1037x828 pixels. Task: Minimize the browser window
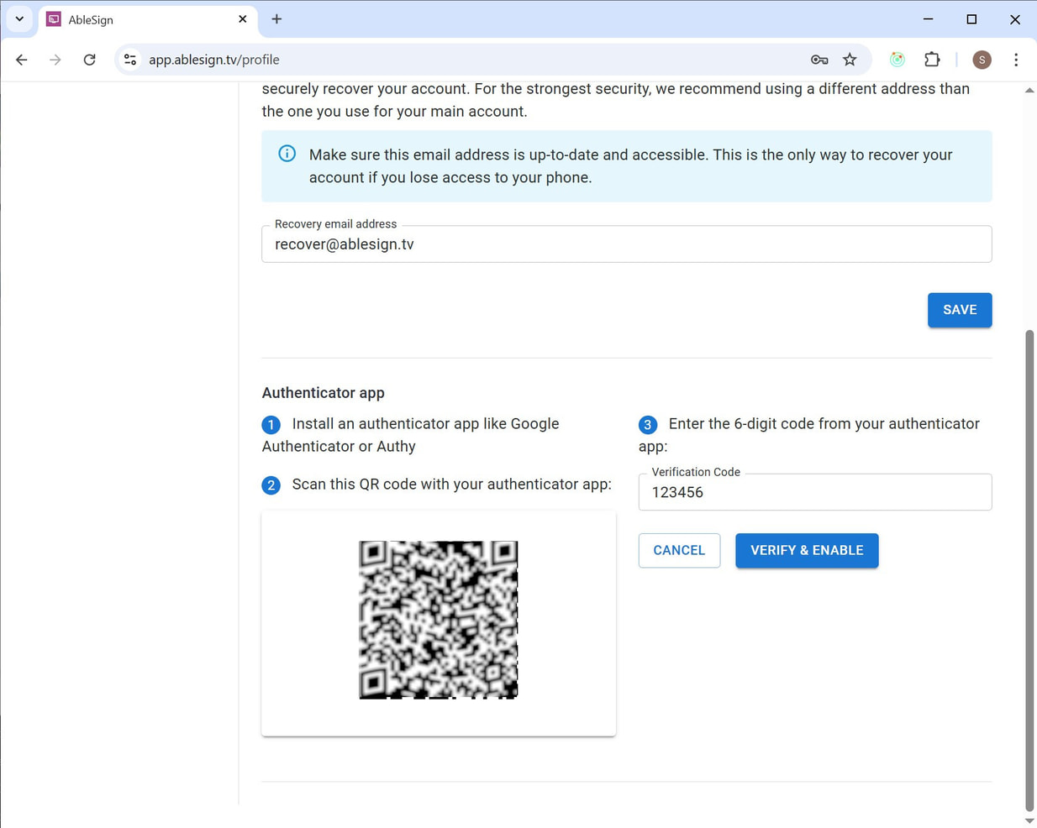point(928,18)
